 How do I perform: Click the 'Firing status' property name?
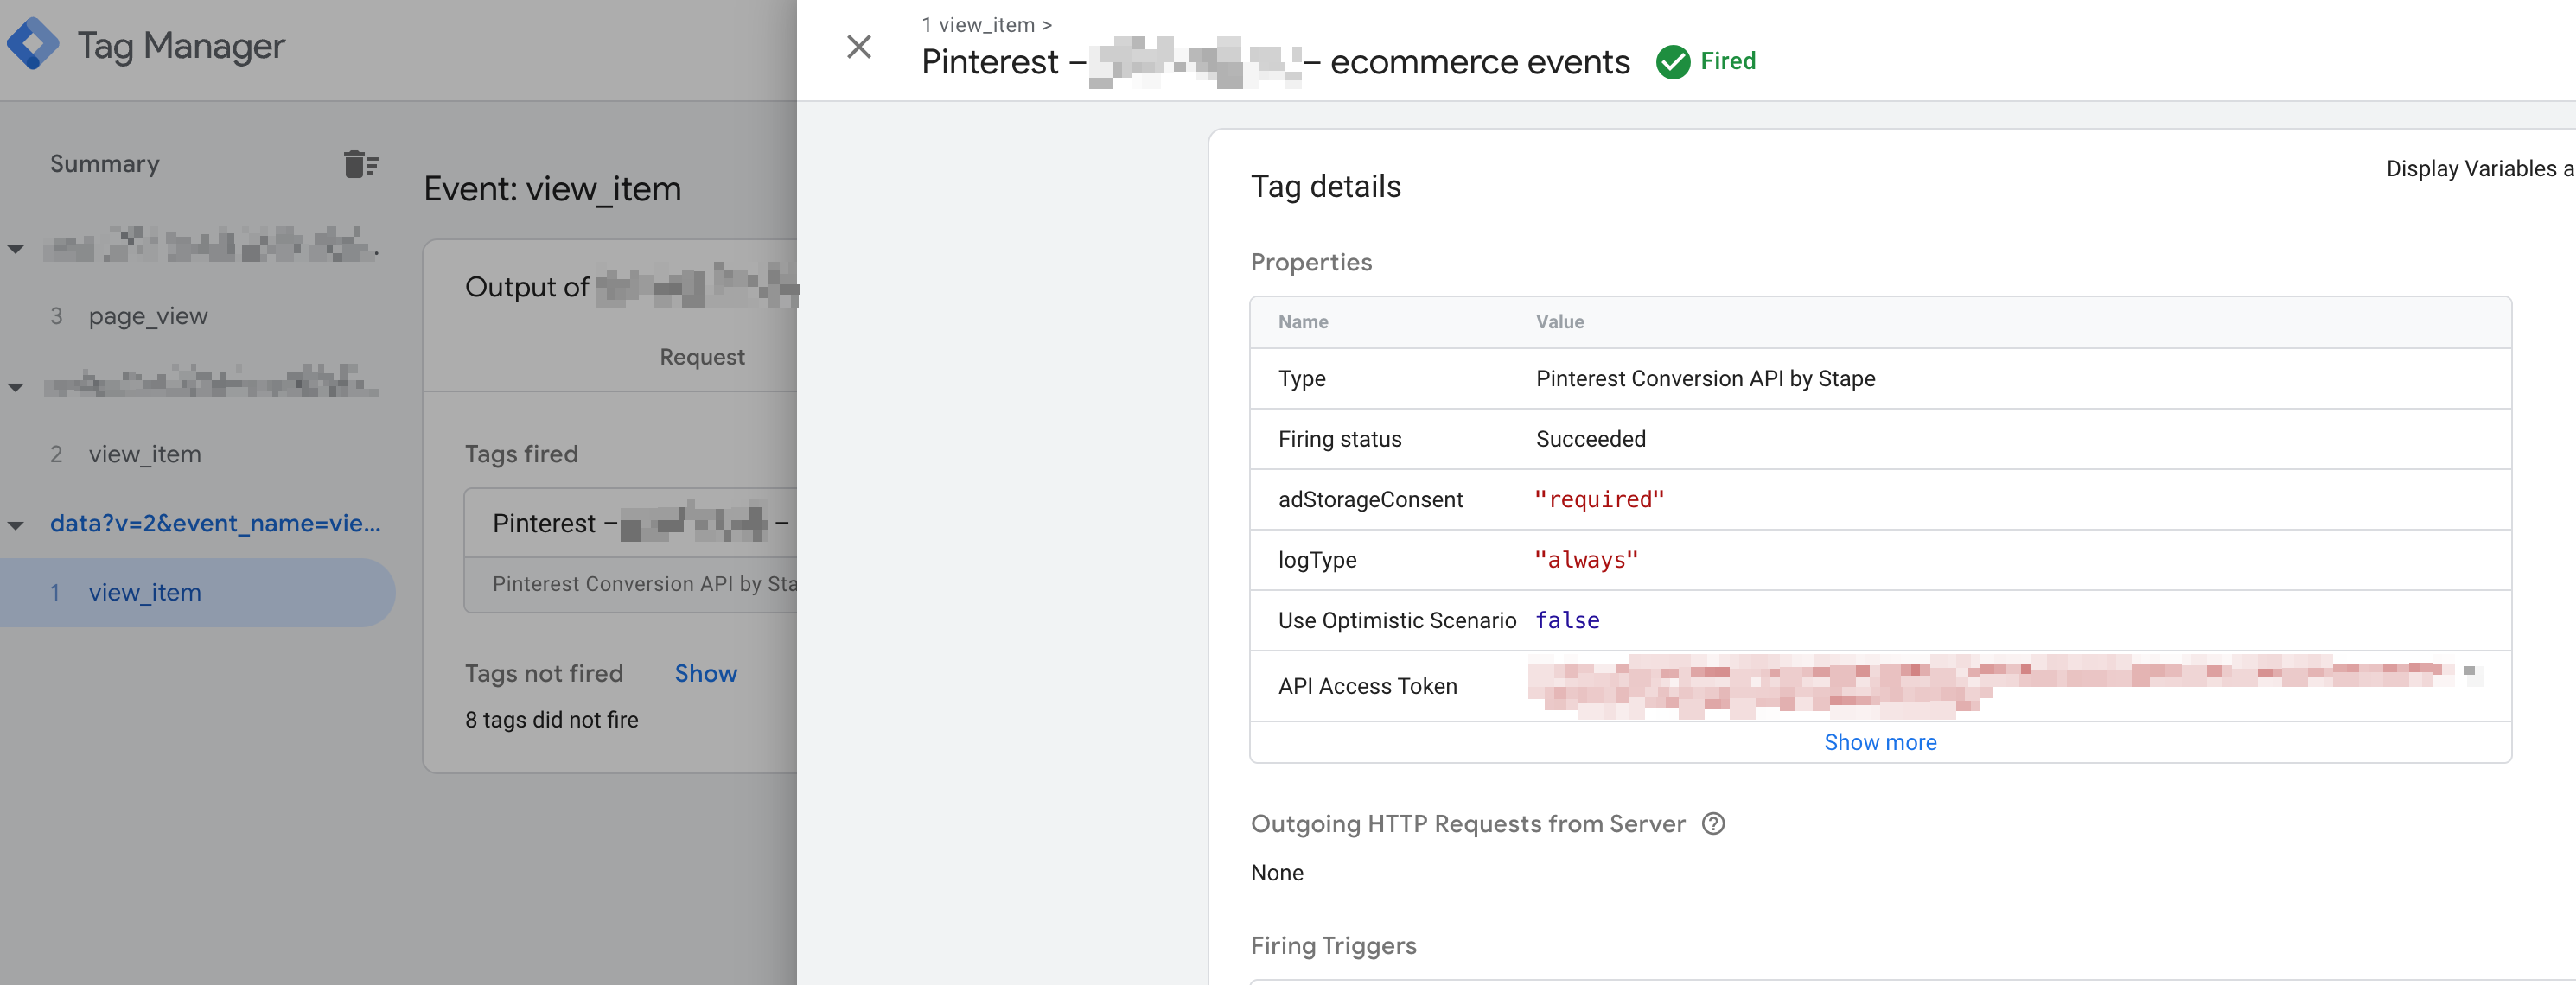(1339, 439)
